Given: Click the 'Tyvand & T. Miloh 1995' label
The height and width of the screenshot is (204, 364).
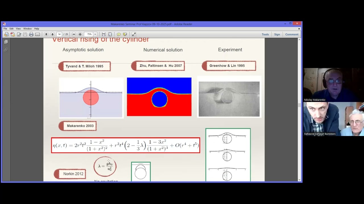Looking at the screenshot, I should (84, 66).
